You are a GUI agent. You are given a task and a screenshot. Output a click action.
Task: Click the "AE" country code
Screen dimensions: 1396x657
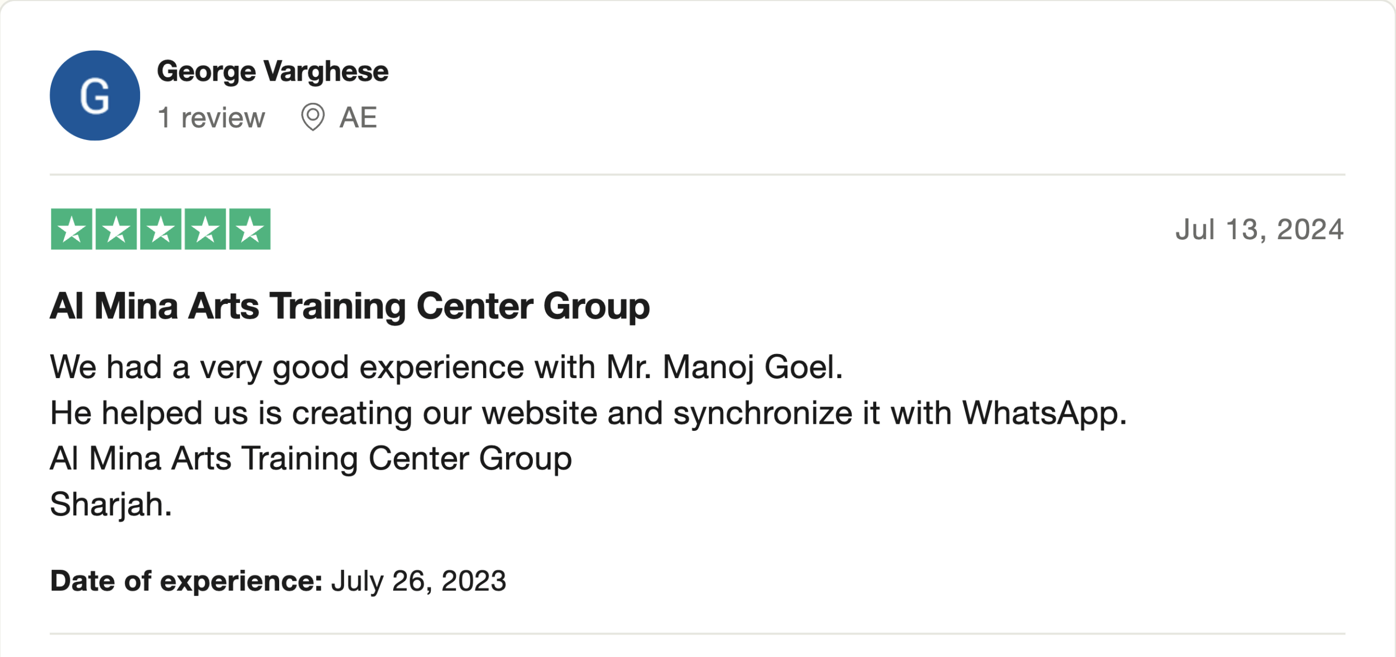358,118
